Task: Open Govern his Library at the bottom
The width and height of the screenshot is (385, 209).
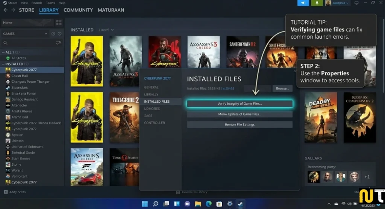Action: 192,192
